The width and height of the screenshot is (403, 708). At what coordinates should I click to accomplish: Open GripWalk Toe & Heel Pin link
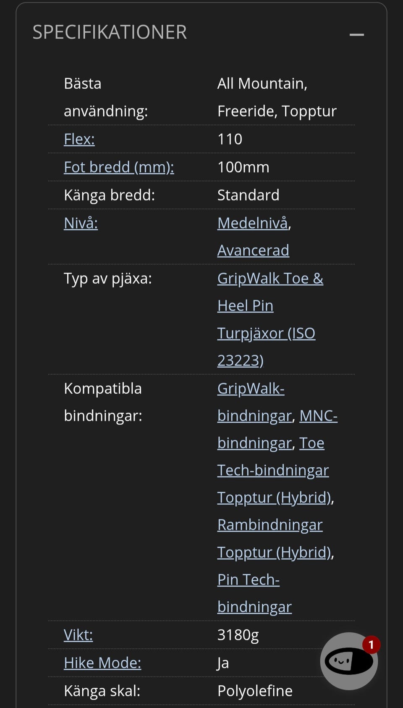[x=270, y=279]
